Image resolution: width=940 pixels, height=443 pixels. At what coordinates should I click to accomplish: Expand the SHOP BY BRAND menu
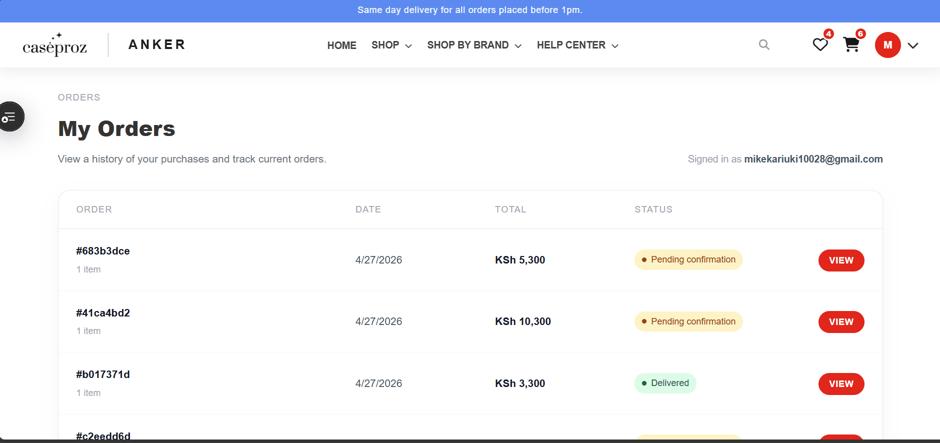point(474,45)
